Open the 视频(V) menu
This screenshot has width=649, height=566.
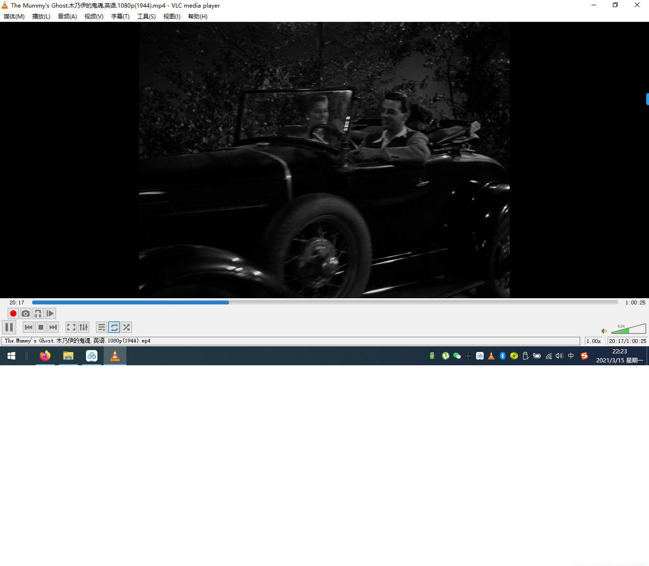pos(94,16)
